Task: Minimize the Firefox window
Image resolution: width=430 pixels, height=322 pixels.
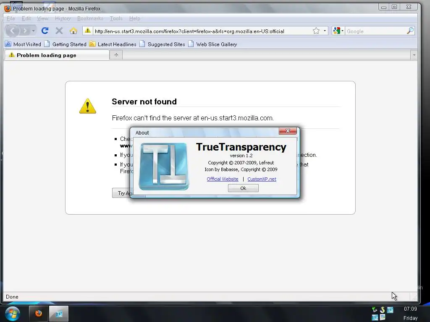Action: [384, 7]
